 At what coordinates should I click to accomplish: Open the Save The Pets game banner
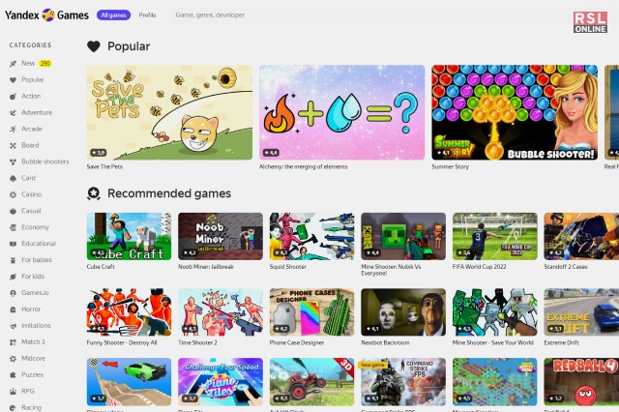pos(169,112)
